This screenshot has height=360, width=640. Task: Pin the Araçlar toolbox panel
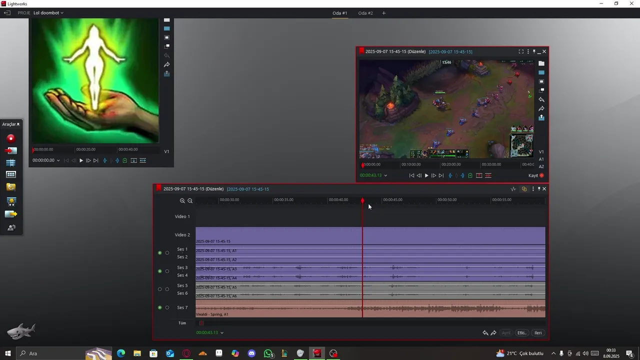[18, 124]
